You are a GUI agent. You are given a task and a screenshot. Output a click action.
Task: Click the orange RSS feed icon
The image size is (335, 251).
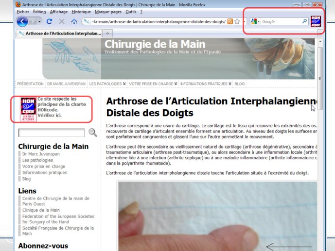tap(230, 21)
